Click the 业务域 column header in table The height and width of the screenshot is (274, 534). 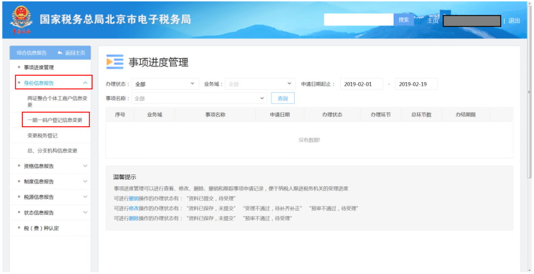(155, 115)
